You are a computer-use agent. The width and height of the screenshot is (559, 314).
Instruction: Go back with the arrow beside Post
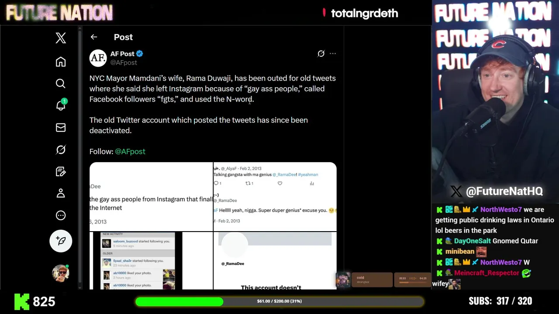point(94,37)
